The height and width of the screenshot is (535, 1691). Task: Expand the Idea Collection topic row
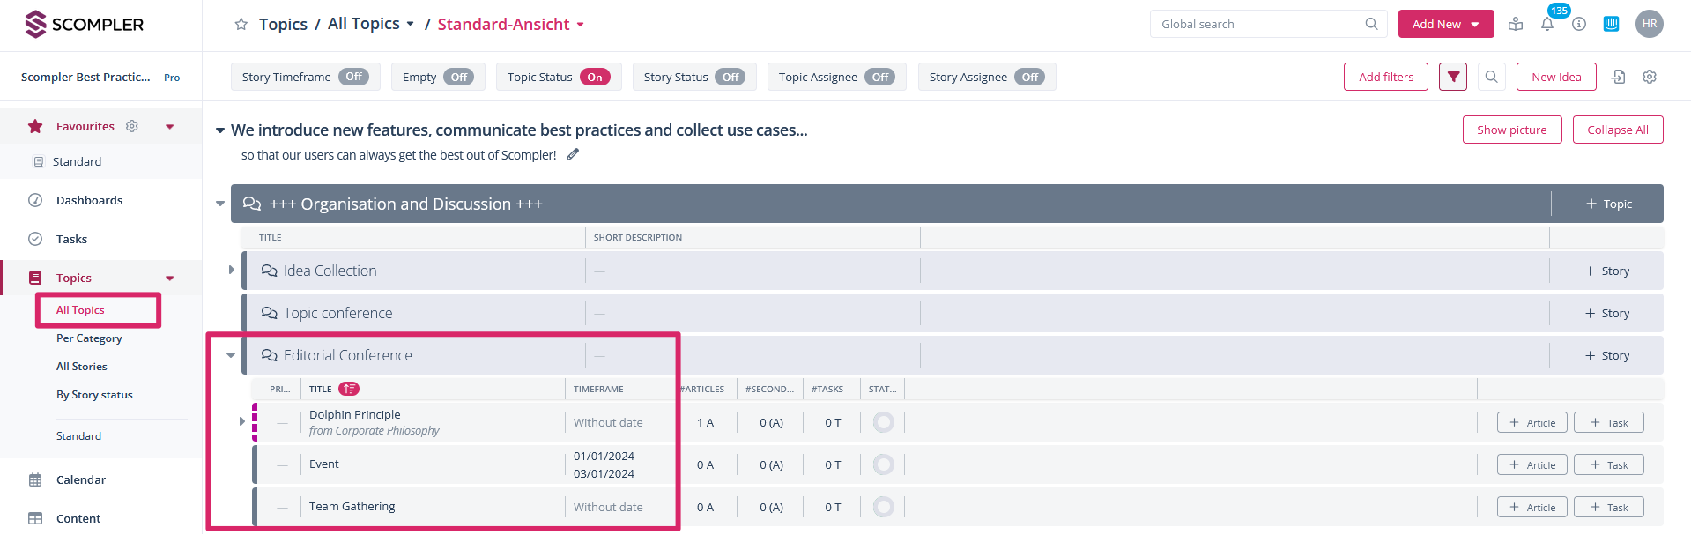pyautogui.click(x=232, y=271)
